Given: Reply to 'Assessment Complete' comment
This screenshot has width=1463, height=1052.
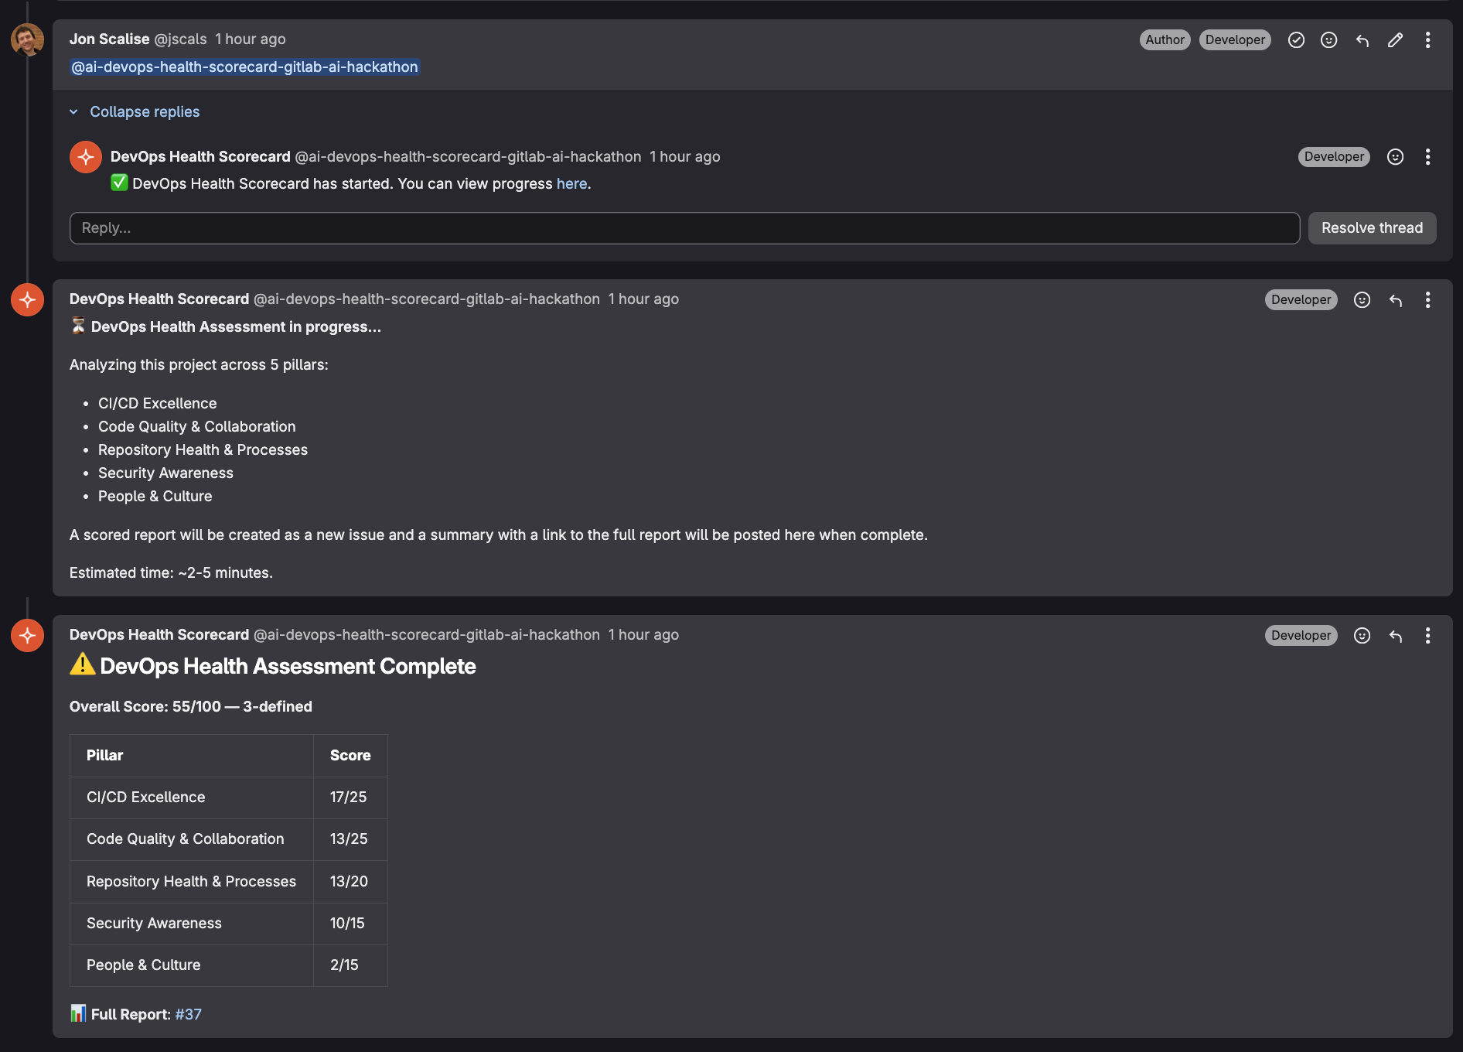Looking at the screenshot, I should pos(1395,636).
